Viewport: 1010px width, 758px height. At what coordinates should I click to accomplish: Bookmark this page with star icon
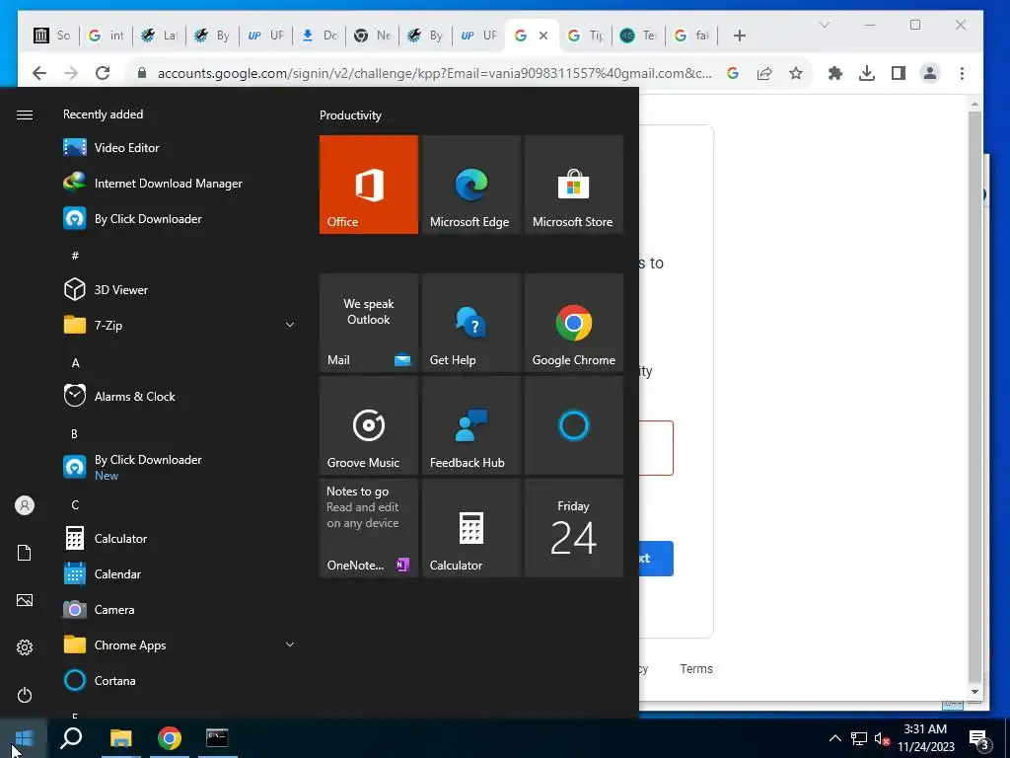click(796, 73)
